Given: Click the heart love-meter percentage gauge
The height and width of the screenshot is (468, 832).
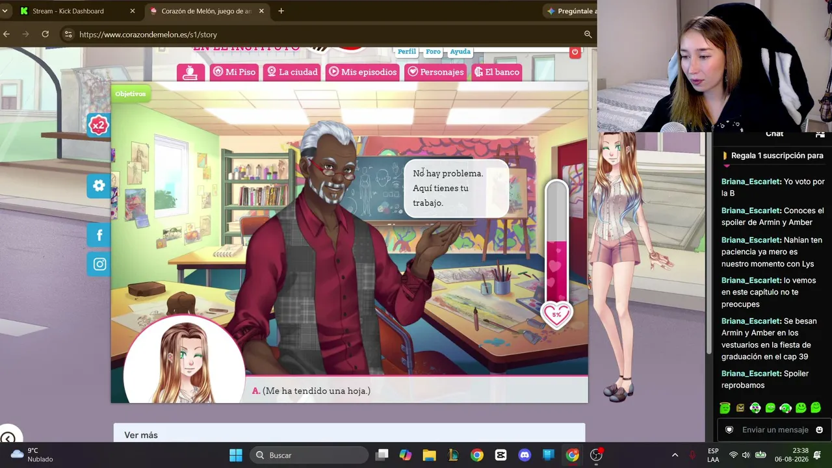Looking at the screenshot, I should tap(557, 315).
